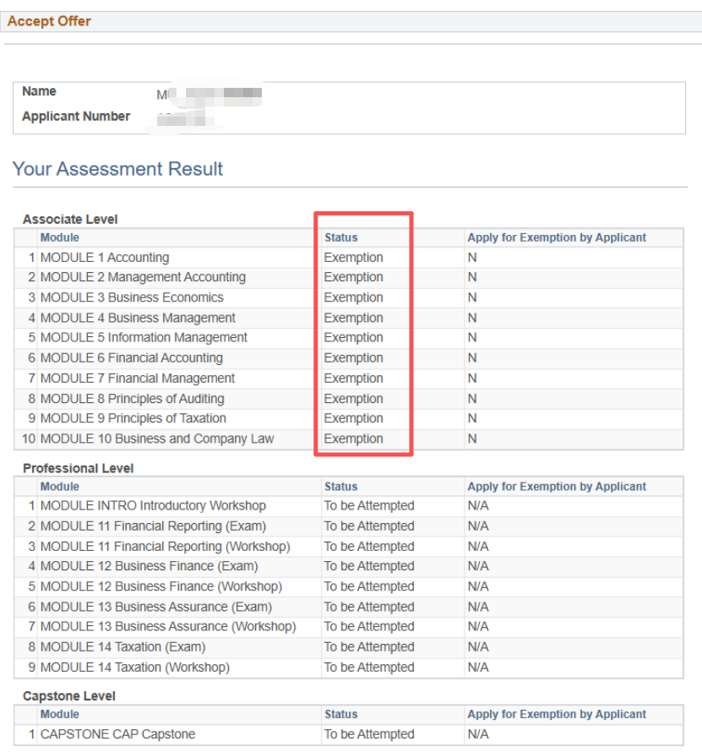
Task: Click the Your Assessment Result heading
Action: point(117,169)
